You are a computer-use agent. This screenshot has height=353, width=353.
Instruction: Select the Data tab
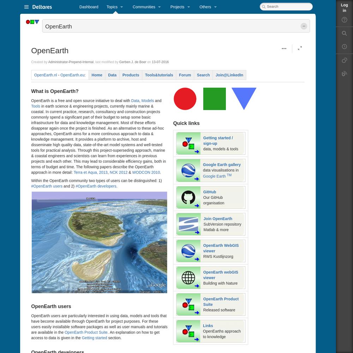(112, 75)
